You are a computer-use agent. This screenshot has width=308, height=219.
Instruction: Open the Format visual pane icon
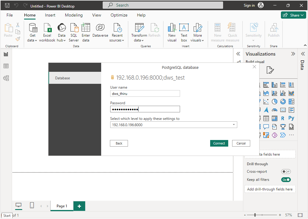(x=270, y=70)
